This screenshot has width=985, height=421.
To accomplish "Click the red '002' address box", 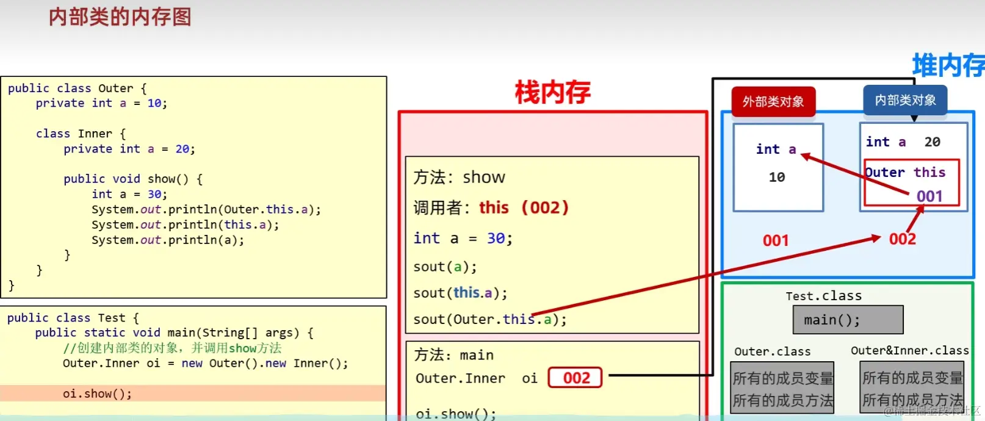I will [575, 378].
